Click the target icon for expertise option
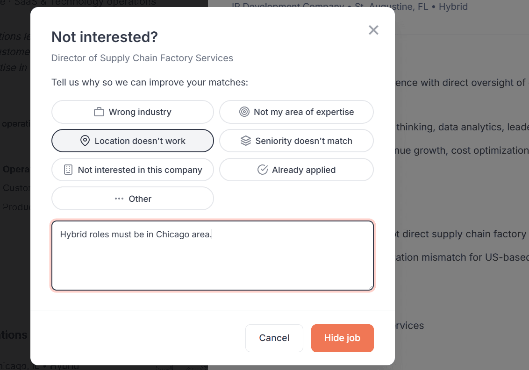The width and height of the screenshot is (529, 370). [x=244, y=112]
